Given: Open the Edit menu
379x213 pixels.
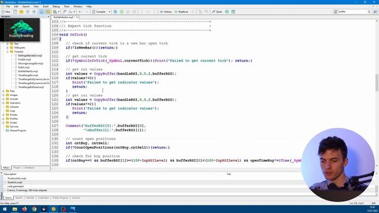Looking at the screenshot, I should (16, 7).
